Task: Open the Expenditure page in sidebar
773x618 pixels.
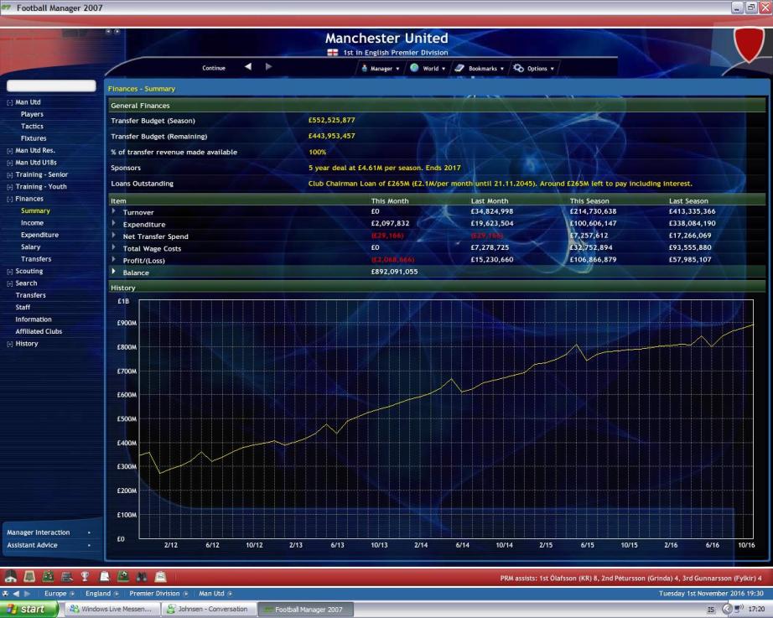Action: (39, 235)
